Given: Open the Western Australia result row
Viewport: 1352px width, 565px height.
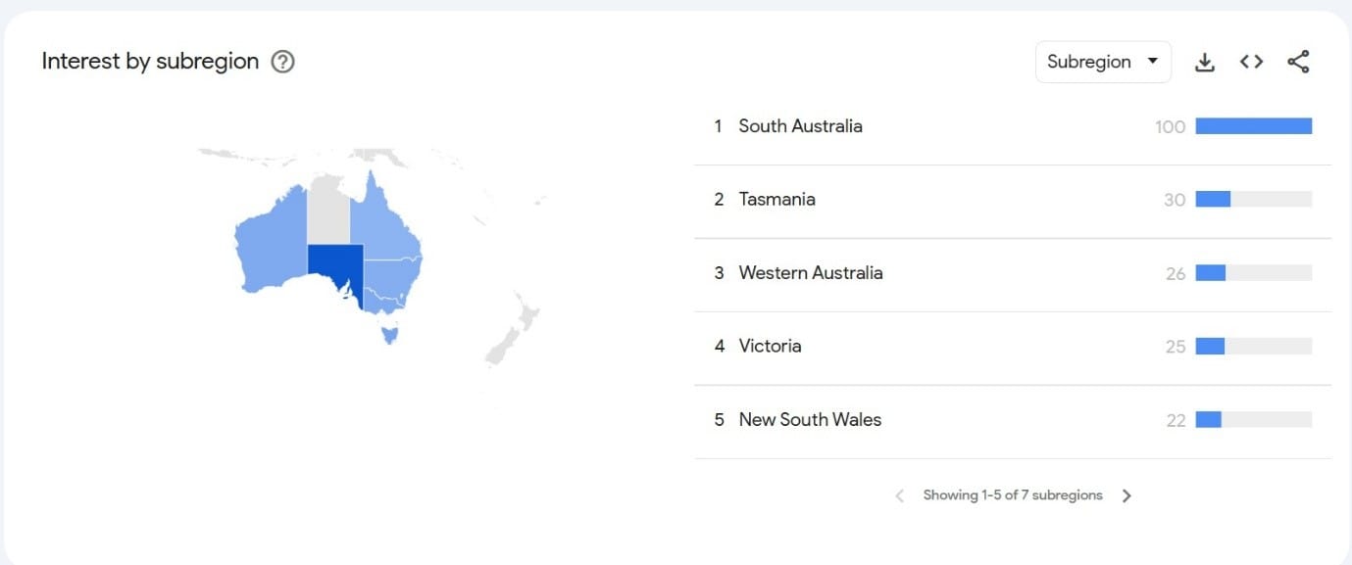Looking at the screenshot, I should [x=1013, y=273].
